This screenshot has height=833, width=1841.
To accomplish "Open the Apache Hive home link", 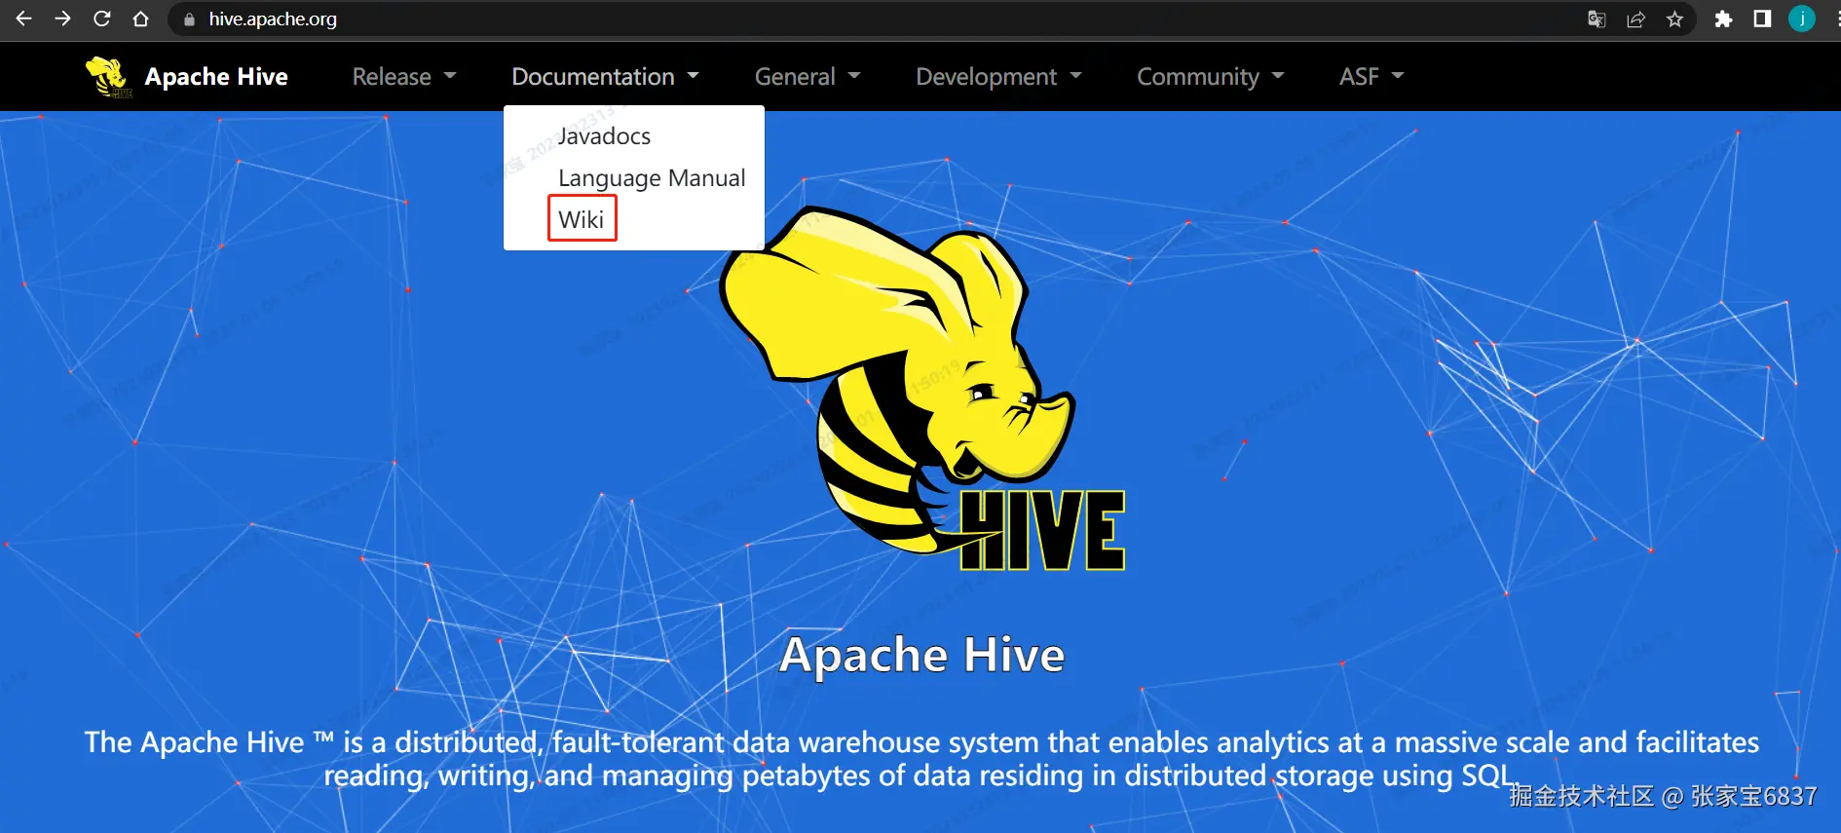I will 216,77.
